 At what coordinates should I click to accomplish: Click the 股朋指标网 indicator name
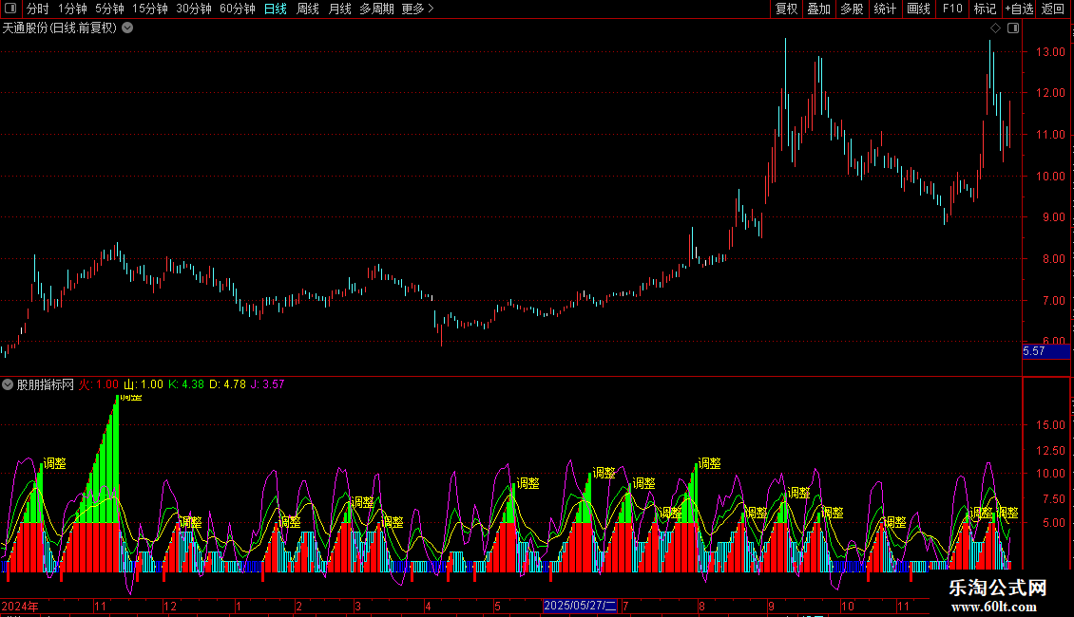click(46, 384)
